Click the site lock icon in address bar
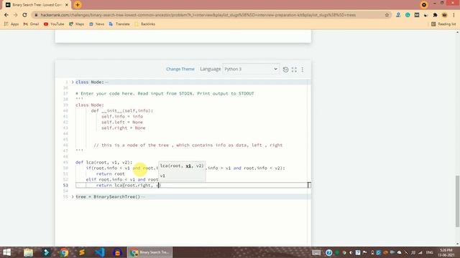The image size is (460, 258). coord(36,15)
